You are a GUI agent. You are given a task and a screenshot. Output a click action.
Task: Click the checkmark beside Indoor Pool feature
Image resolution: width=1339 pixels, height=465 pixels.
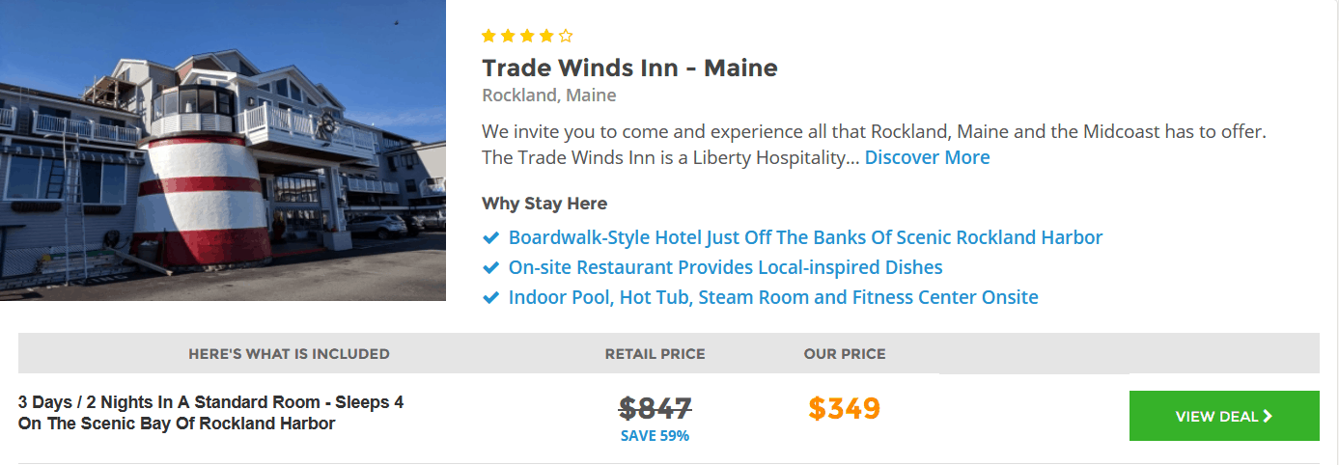point(490,297)
